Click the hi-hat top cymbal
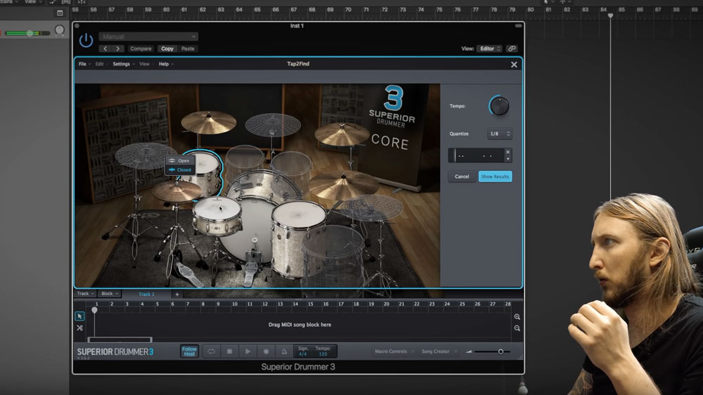Viewport: 703px width, 395px height. 176,191
